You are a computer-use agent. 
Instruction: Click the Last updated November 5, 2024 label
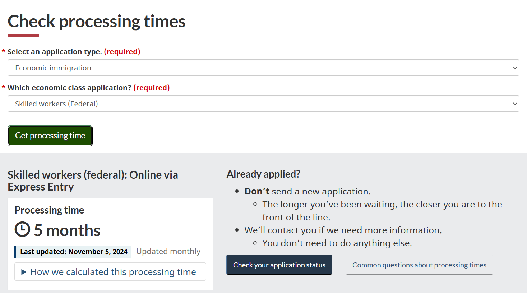point(74,252)
